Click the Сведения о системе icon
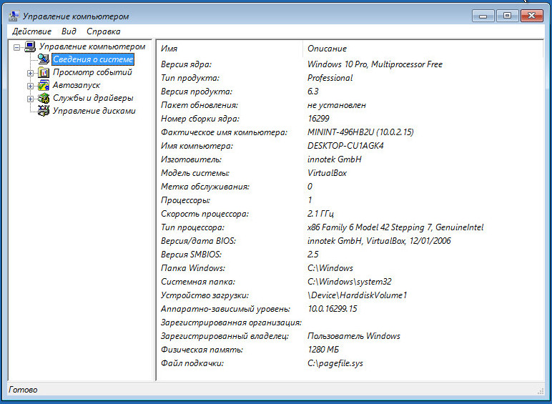Screen dimensions: 552x404 coord(43,59)
